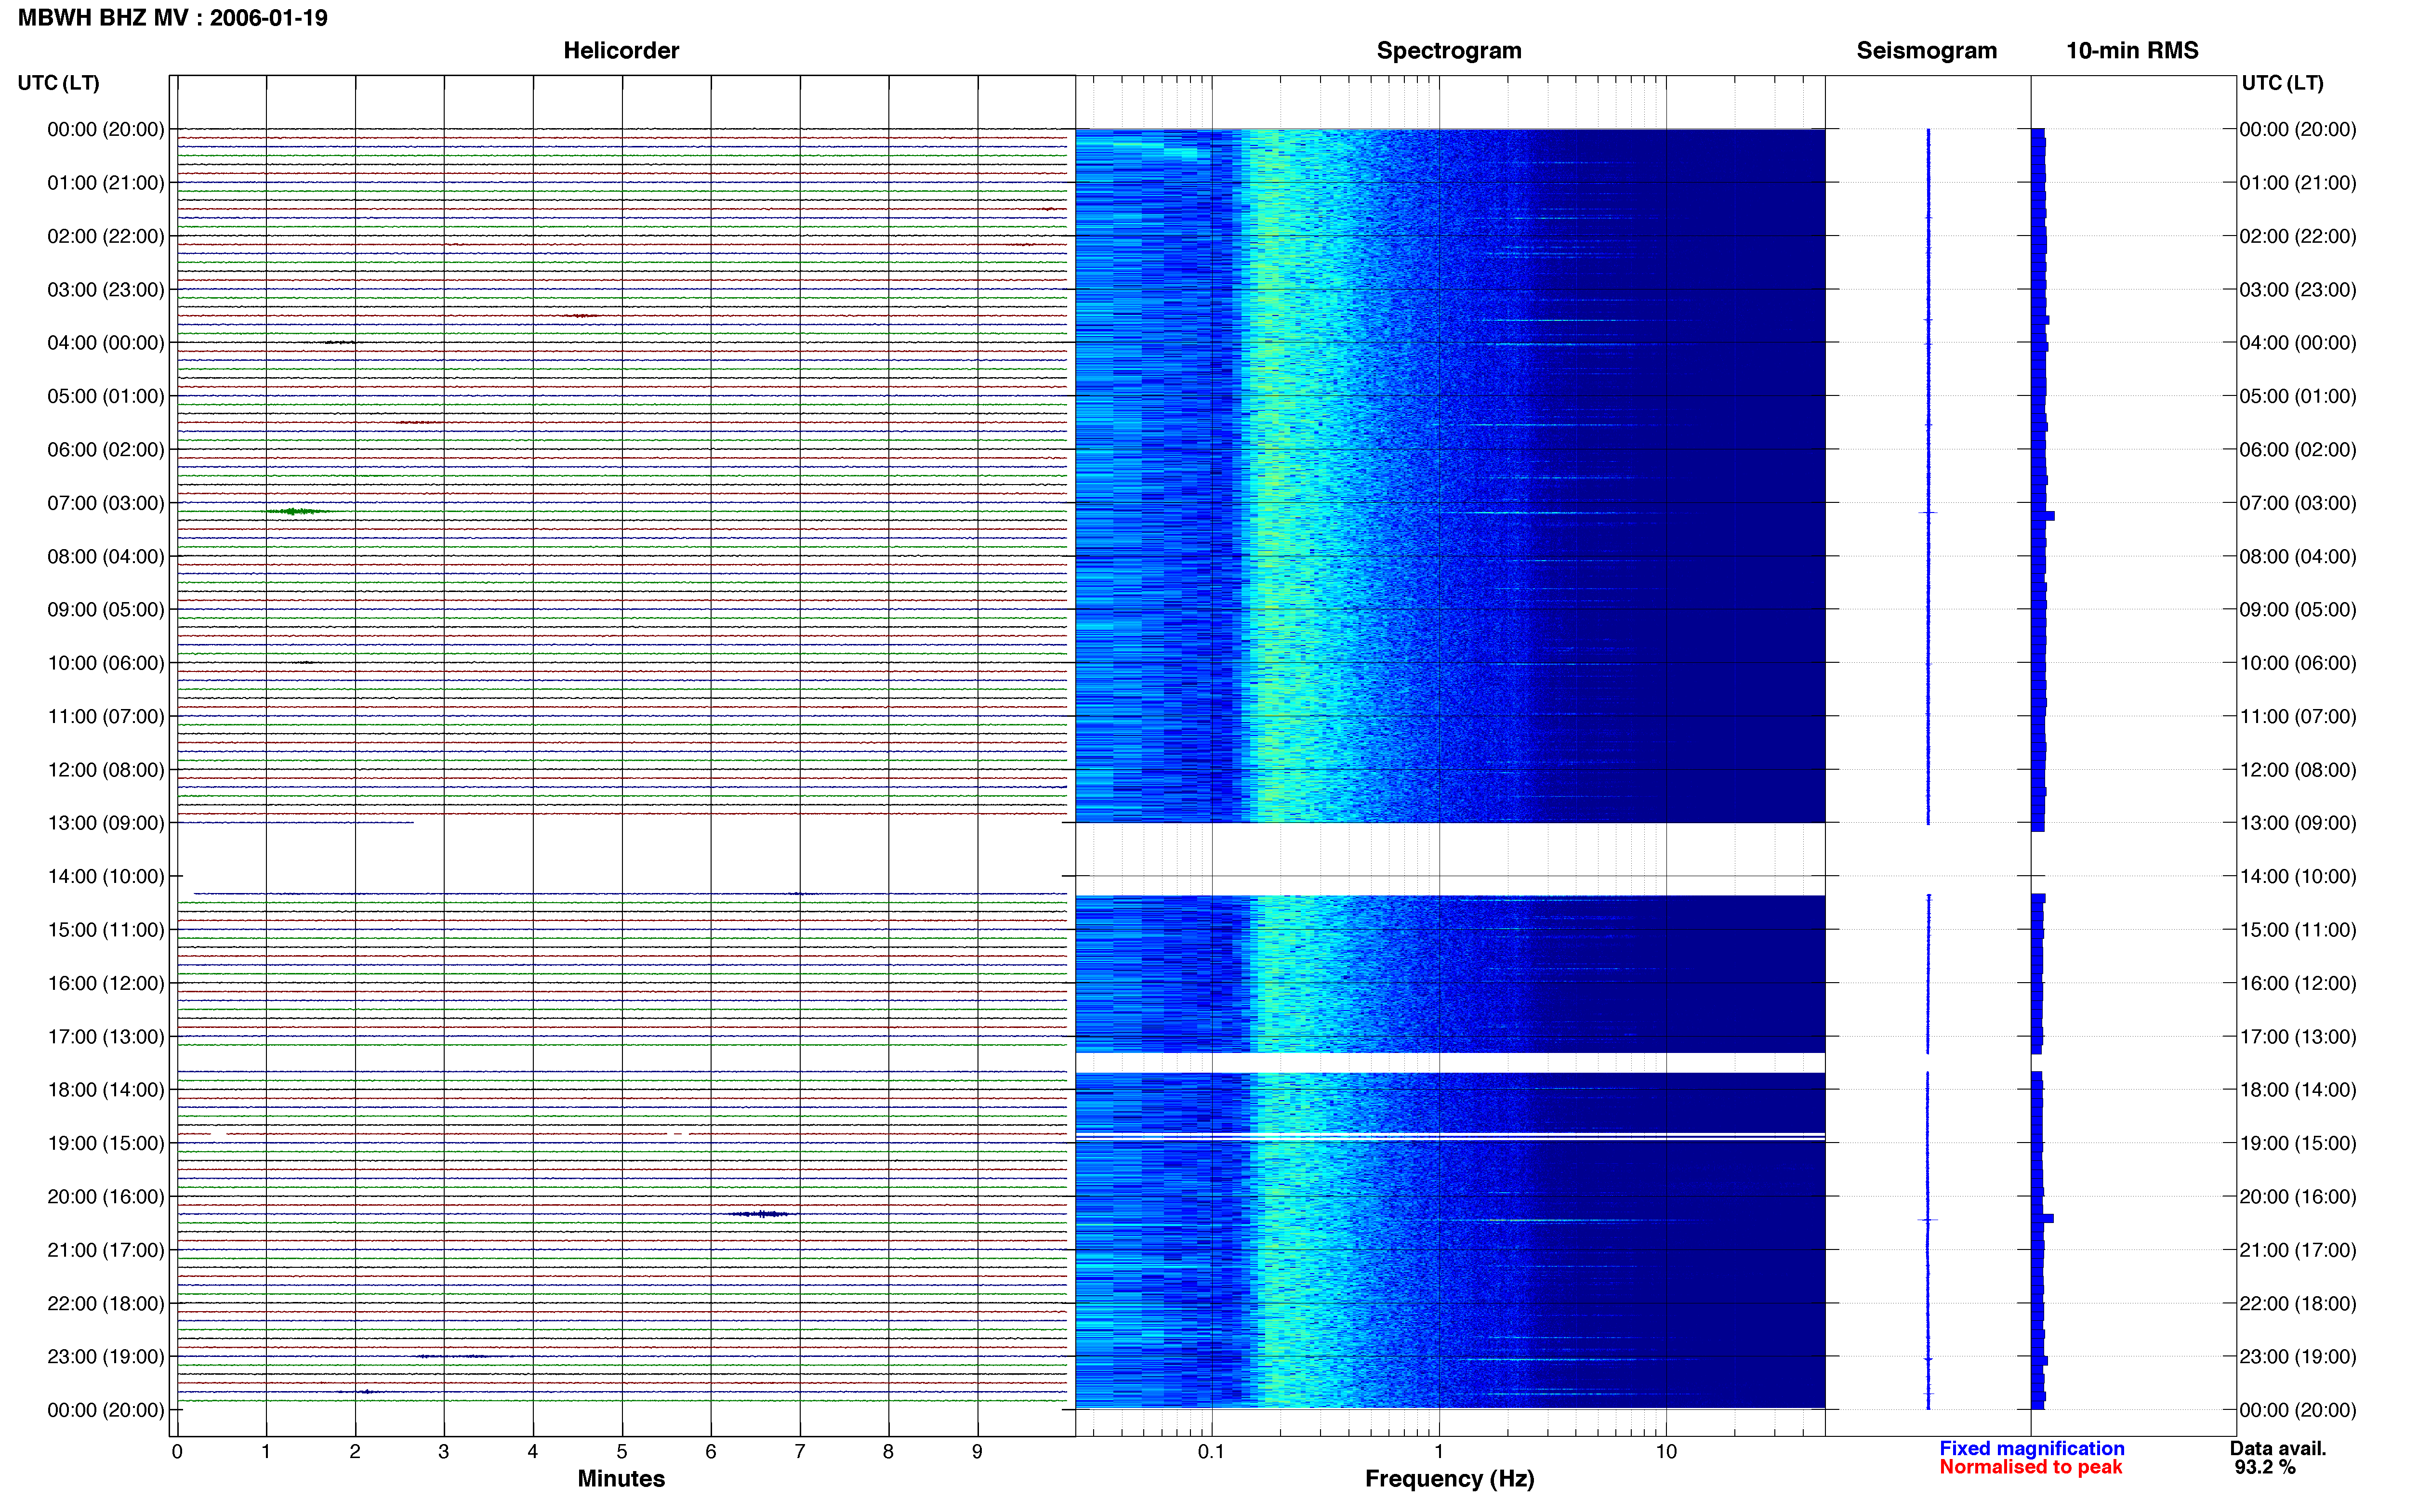The image size is (2418, 1512).
Task: Click "08:00 (04:00)" on the right time axis
Action: pyautogui.click(x=2298, y=557)
